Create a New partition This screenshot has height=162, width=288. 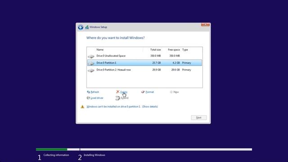click(176, 92)
